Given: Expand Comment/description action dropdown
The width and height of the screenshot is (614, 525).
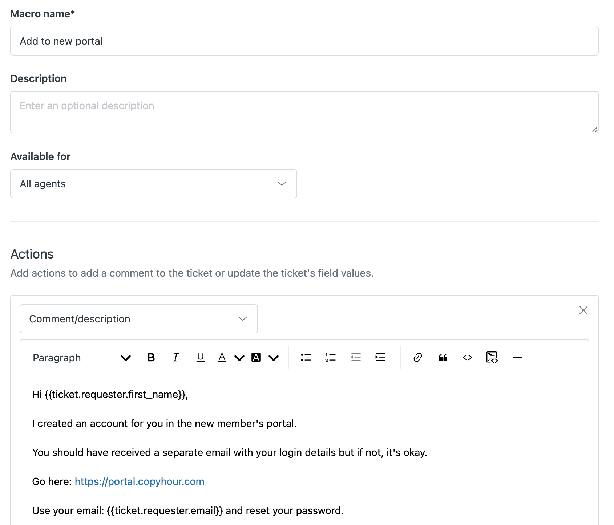Looking at the screenshot, I should click(139, 319).
